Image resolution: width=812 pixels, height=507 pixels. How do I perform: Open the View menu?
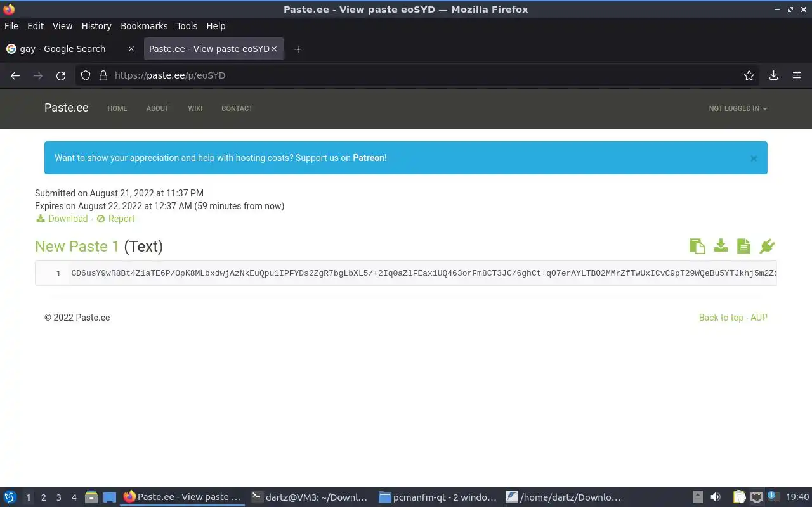click(x=62, y=26)
